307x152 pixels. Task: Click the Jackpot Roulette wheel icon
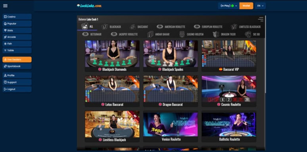pyautogui.click(x=114, y=34)
